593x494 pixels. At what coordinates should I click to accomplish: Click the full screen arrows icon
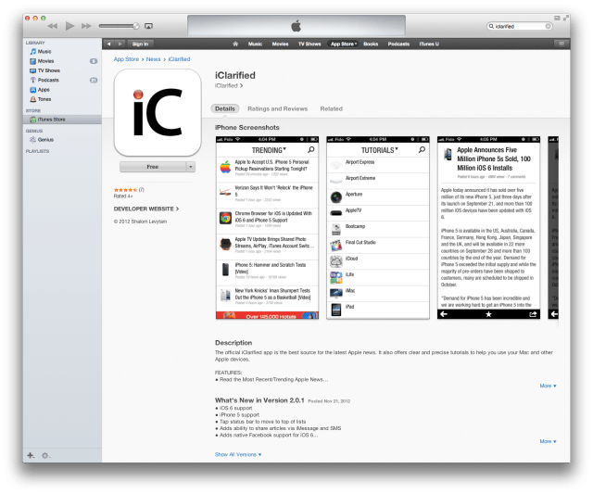[x=566, y=18]
